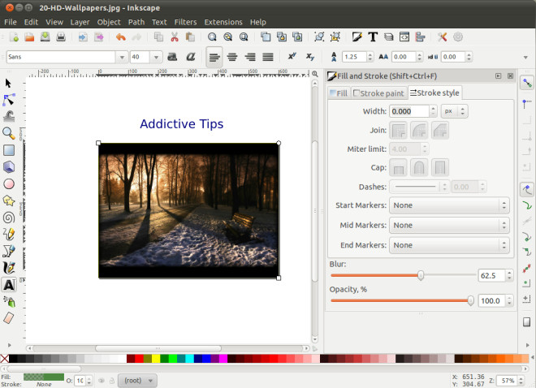Screen dimensions: 536x388
Task: Toggle subscript text
Action: coord(310,57)
